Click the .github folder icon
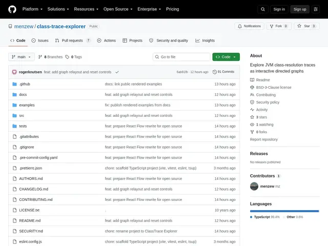The height and width of the screenshot is (246, 328). (14, 84)
